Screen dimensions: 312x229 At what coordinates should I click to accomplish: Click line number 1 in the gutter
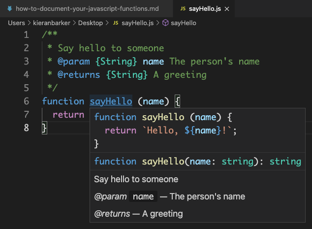tap(27, 34)
